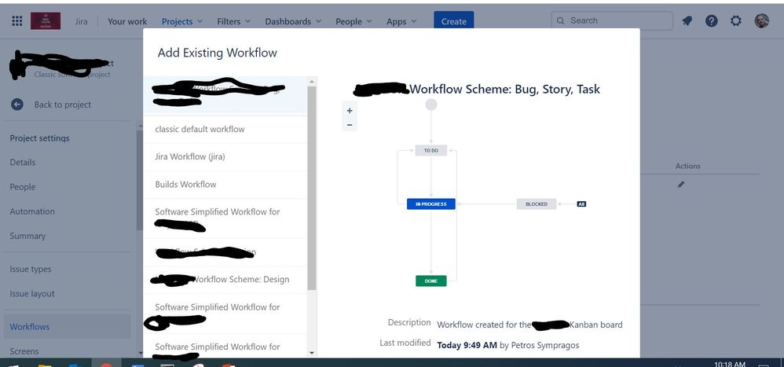Click the user profile avatar
Screen dimensions: 784x367
pos(761,21)
